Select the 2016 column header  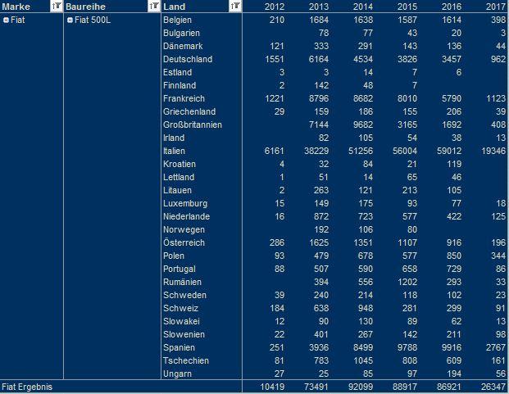click(452, 7)
